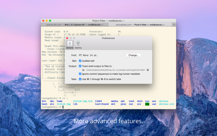This screenshot has width=217, height=136.
Task: Click the 'Processes:' label in terminal
Action: click(96, 32)
